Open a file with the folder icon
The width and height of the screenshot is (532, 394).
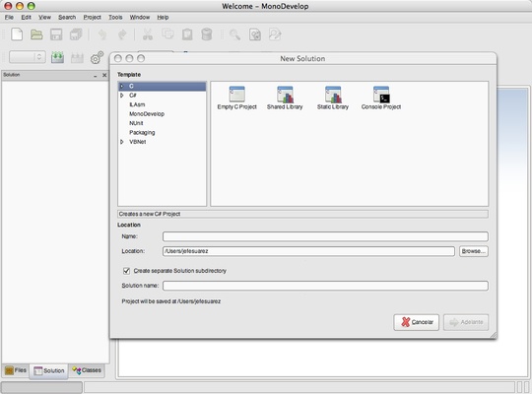coord(36,34)
